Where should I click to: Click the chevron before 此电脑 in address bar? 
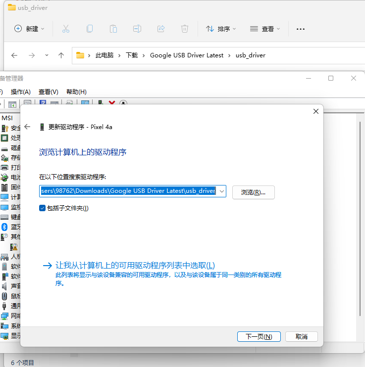(x=89, y=55)
